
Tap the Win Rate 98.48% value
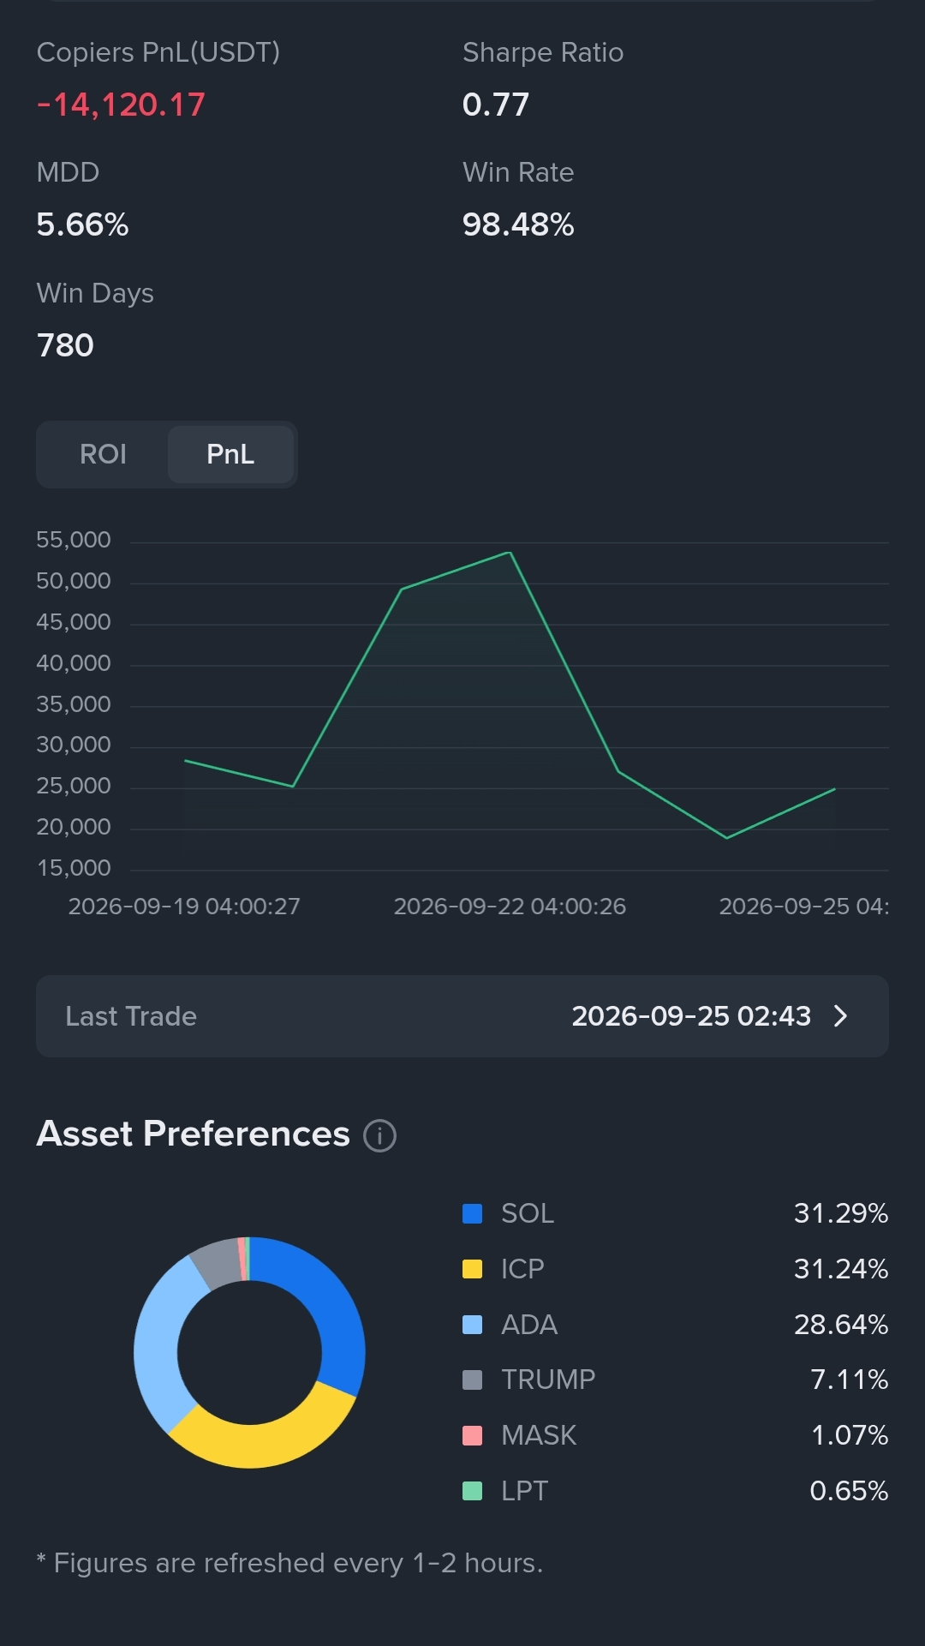(x=518, y=224)
